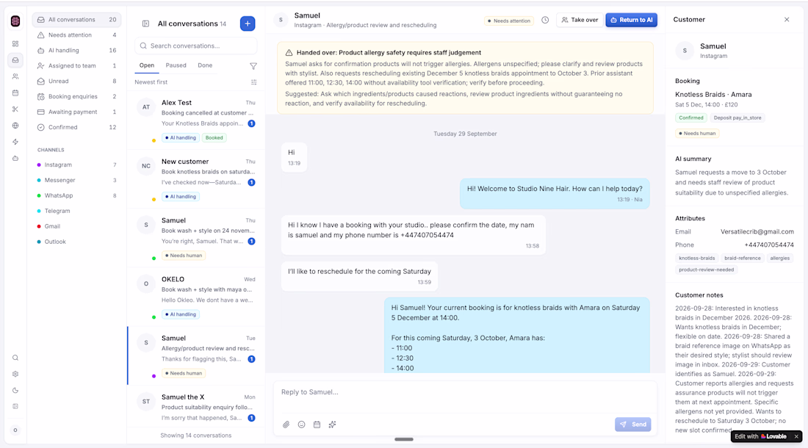This screenshot has width=808, height=448.
Task: Select AI handling filter in sidebar
Action: click(76, 51)
